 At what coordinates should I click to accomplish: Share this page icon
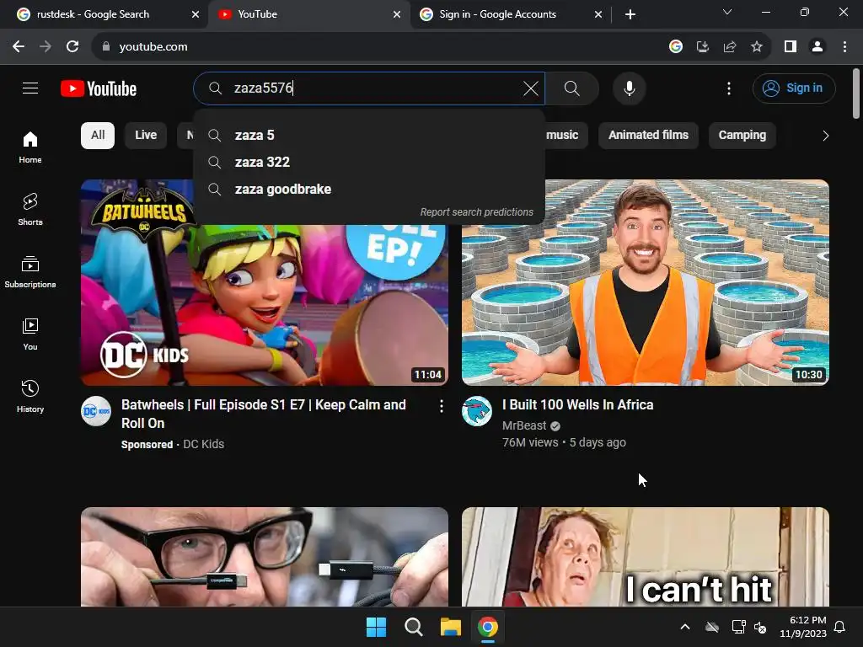pos(730,47)
